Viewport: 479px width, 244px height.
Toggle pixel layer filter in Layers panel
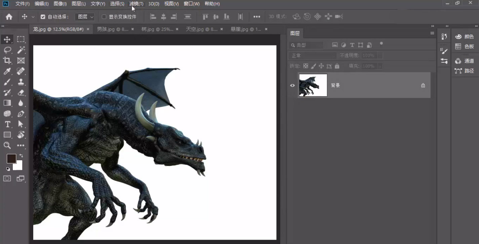point(335,45)
